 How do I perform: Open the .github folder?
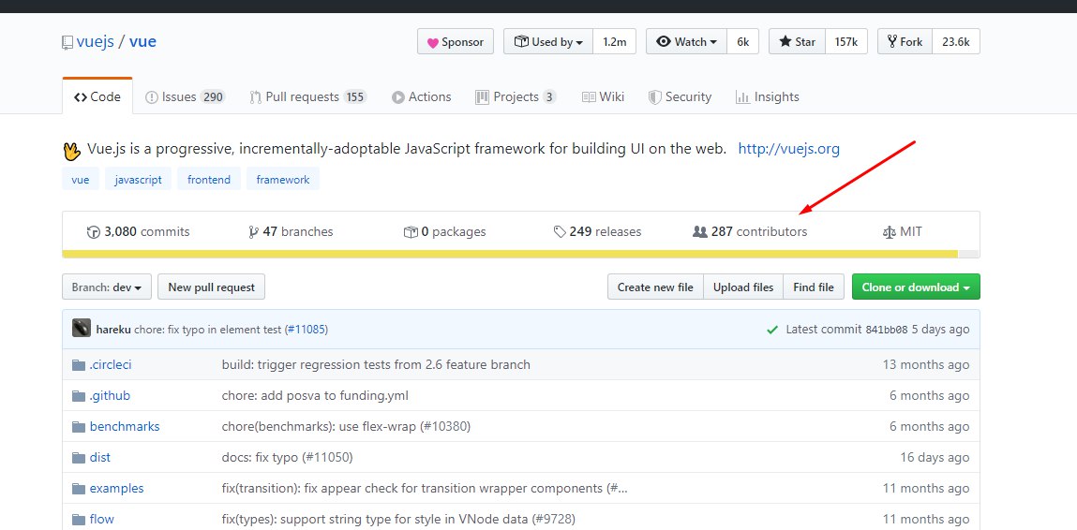click(x=110, y=395)
